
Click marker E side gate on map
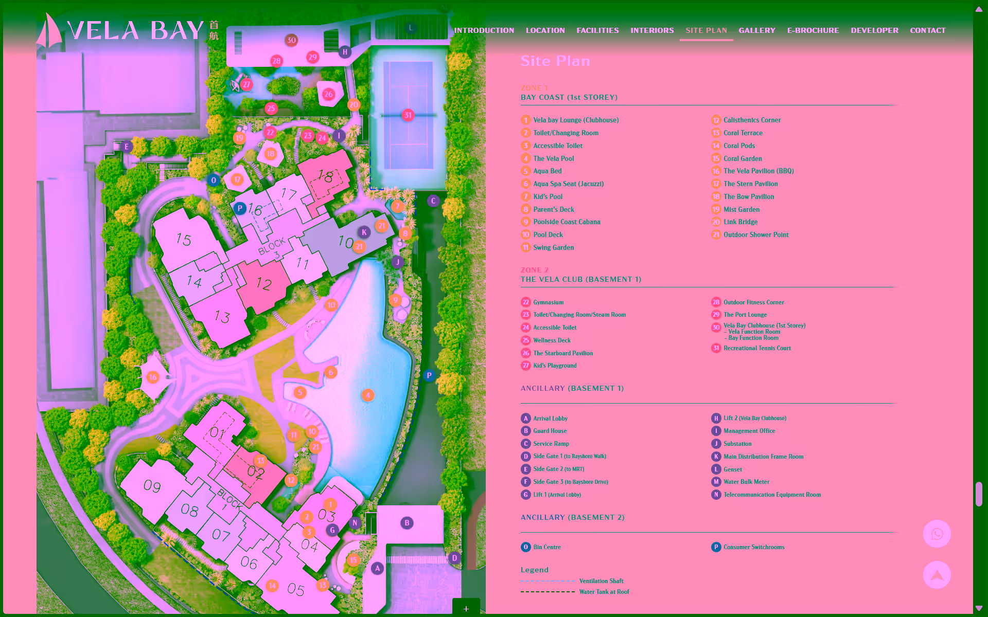pyautogui.click(x=127, y=147)
